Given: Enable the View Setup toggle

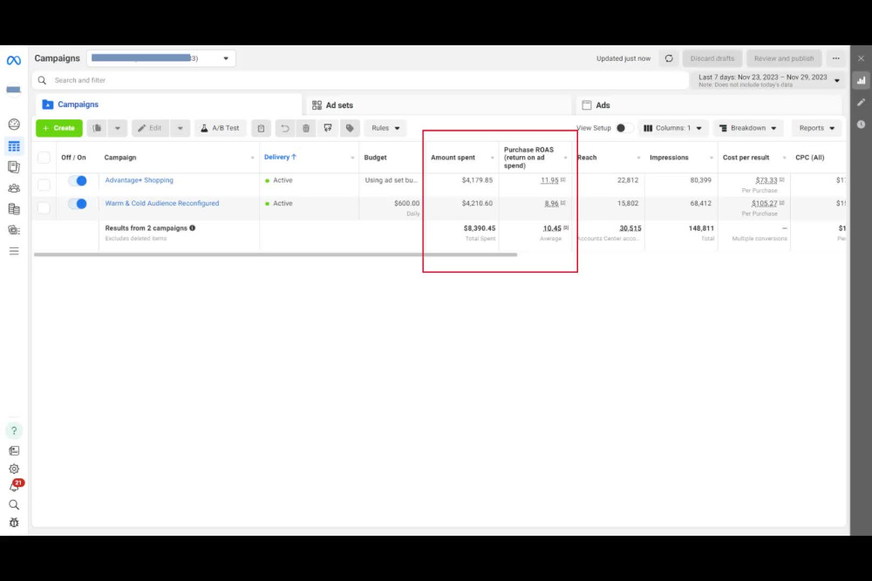Looking at the screenshot, I should [x=623, y=128].
